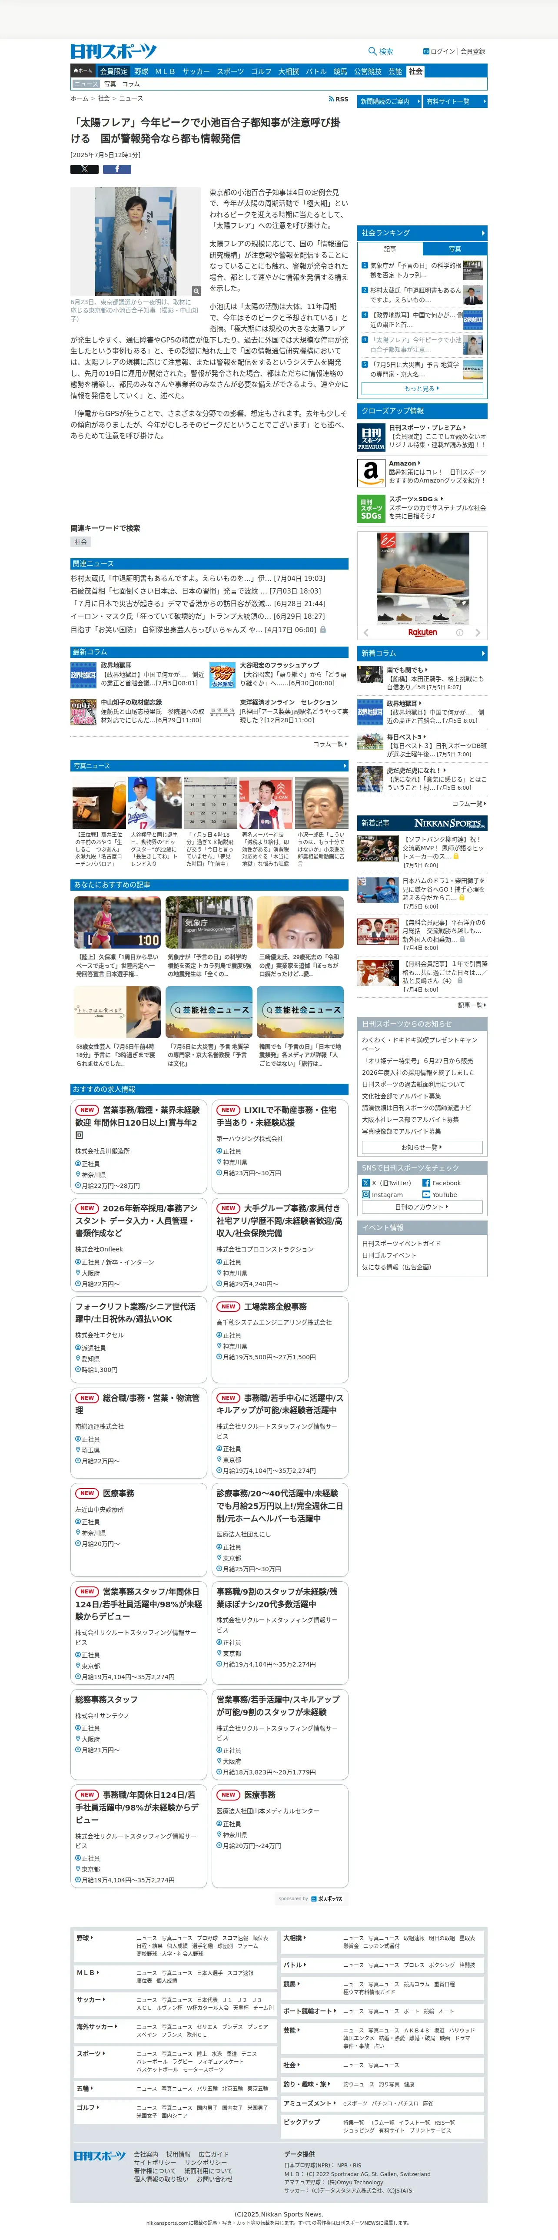Open Facebook SNS icon in sidebar
Viewport: 558px width, 2240px height.
click(426, 1183)
